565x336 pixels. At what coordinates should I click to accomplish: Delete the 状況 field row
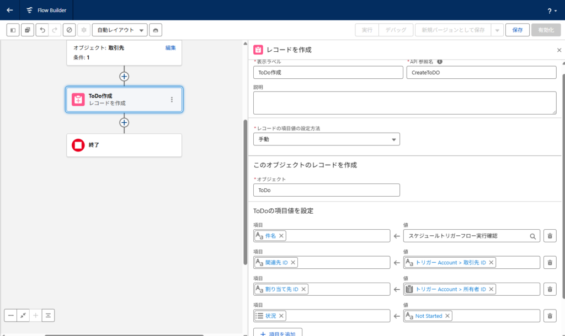coord(550,316)
